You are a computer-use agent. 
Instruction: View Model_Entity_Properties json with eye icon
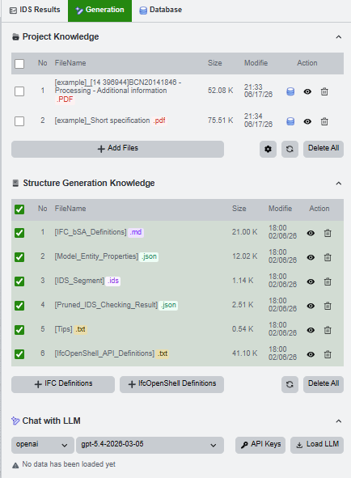311,257
